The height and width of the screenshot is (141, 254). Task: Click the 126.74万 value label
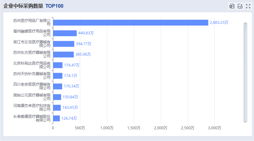(69, 118)
